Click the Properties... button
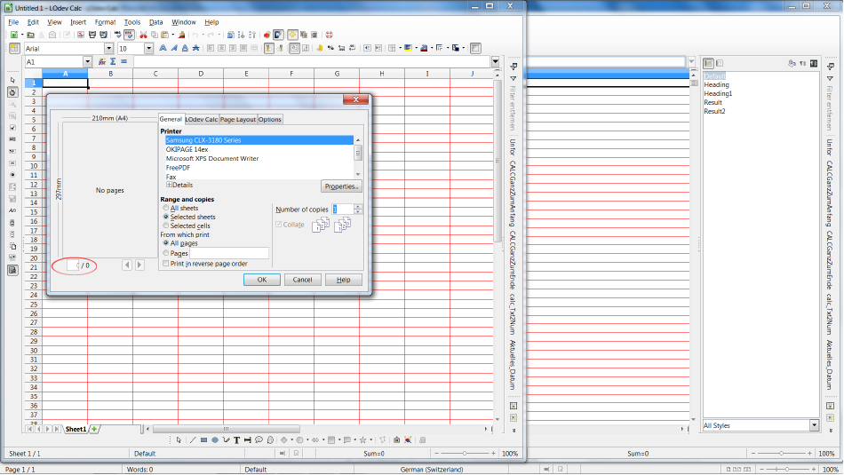 [341, 186]
